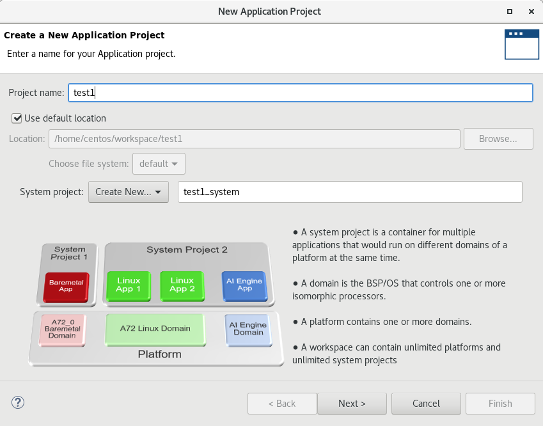Click the < Back button
The width and height of the screenshot is (543, 426).
click(282, 404)
